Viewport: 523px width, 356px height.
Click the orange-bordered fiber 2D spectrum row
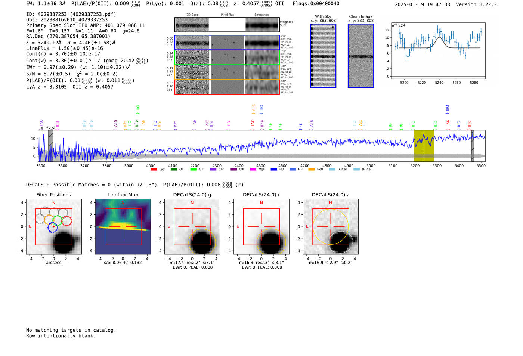[227, 72]
